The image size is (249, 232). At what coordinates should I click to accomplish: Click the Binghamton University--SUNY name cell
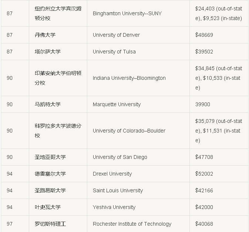pyautogui.click(x=127, y=14)
